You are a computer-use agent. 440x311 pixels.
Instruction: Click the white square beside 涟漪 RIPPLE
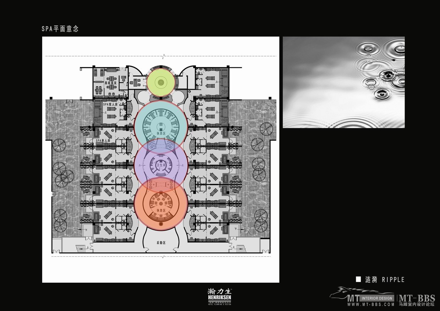click(358, 279)
